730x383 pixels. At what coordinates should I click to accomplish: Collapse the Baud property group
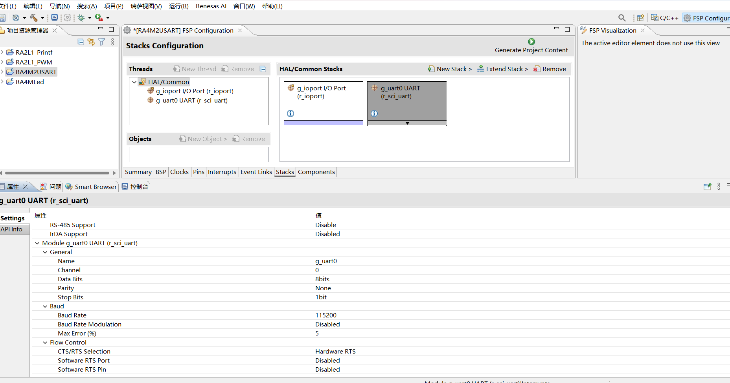[x=45, y=306]
